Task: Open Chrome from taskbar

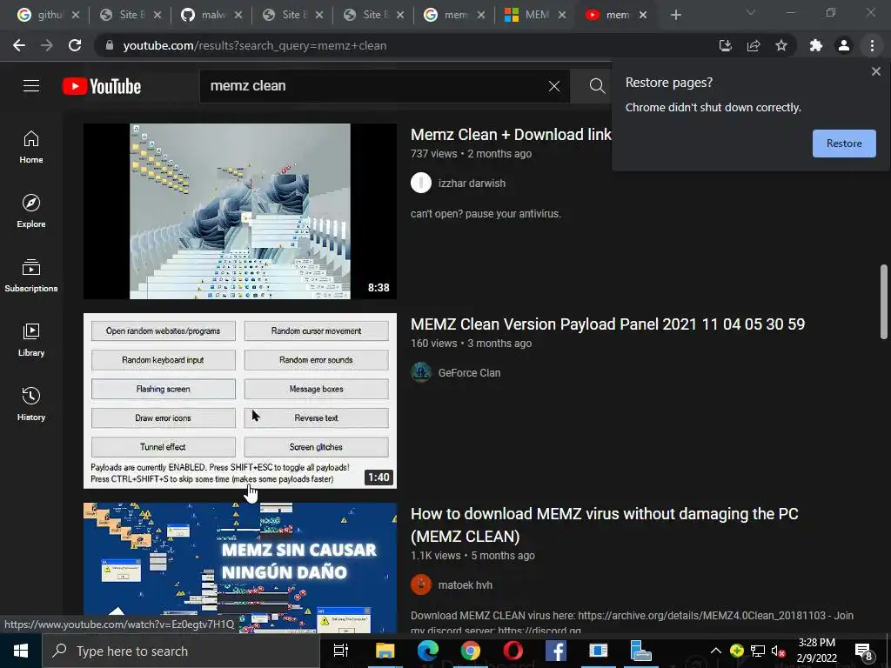Action: [471, 651]
